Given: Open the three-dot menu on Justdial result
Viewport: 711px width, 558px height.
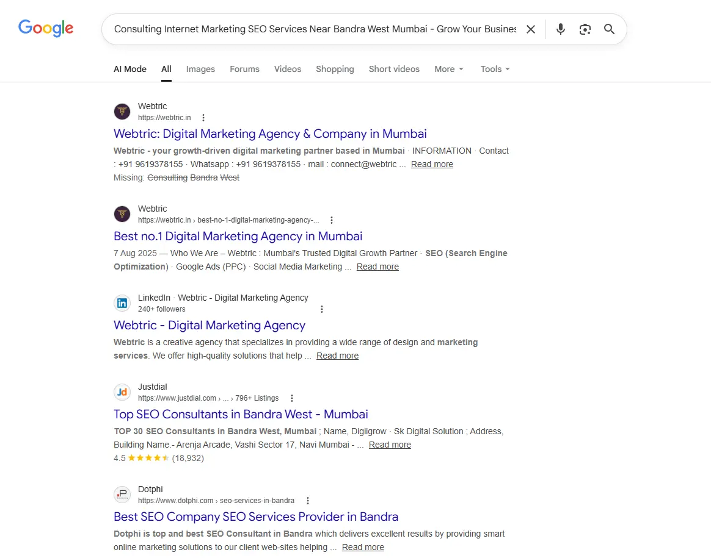Looking at the screenshot, I should [x=291, y=398].
